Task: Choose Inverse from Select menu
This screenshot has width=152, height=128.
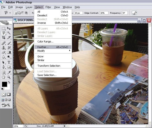Action: point(53,23)
